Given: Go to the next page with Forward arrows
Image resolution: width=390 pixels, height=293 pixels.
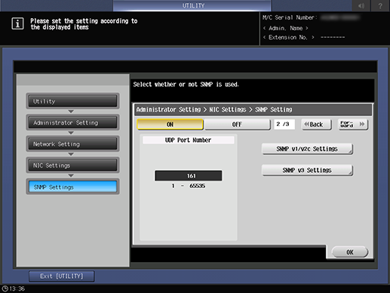Looking at the screenshot, I should pyautogui.click(x=353, y=125).
